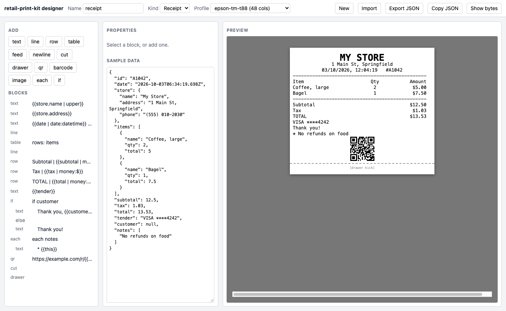Screen dimensions: 506x311
Task: Select the {{date | date:datetime}} text block
Action: (x=51, y=123)
